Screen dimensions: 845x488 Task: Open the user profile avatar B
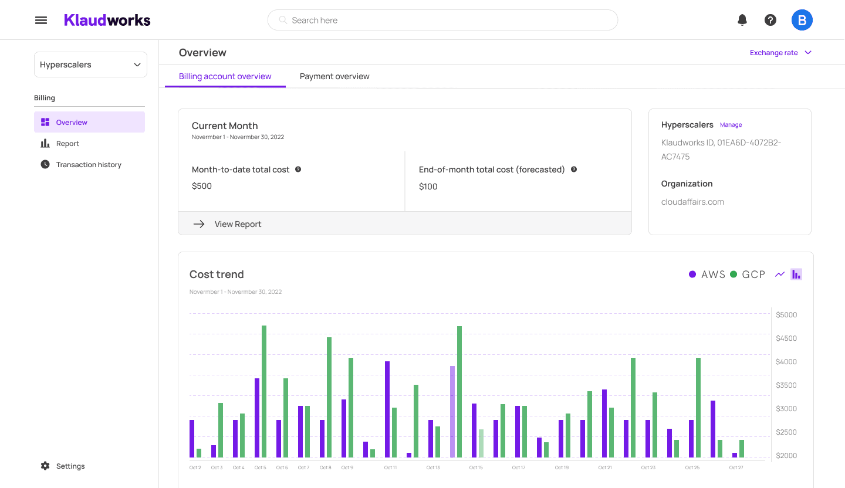point(802,20)
